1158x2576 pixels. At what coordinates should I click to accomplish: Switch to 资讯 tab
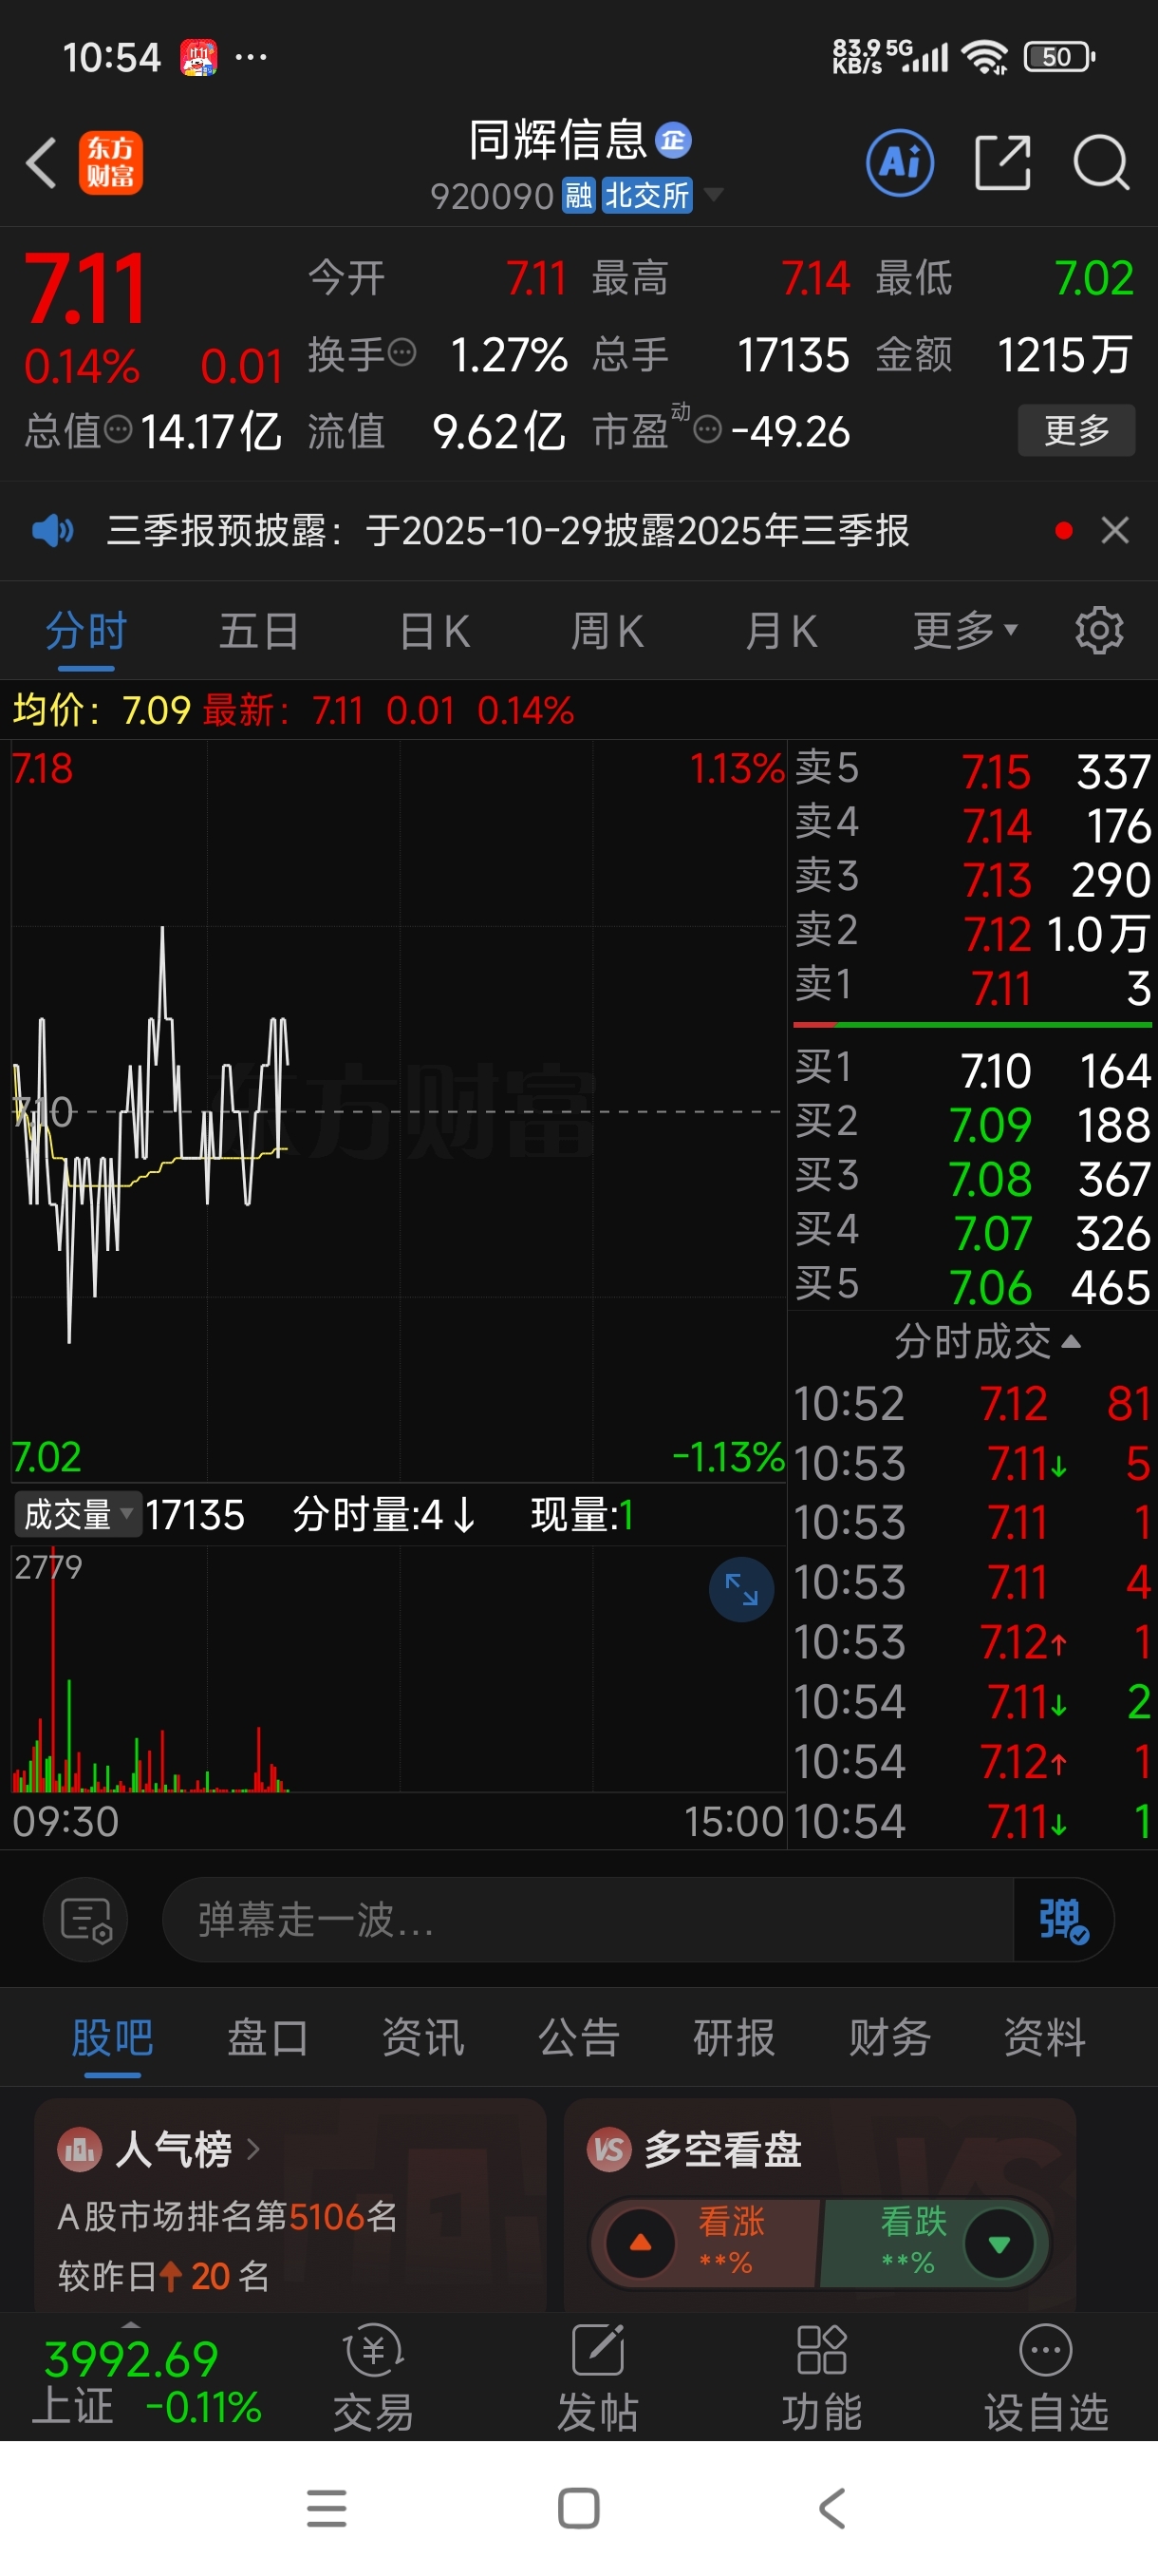click(x=422, y=2037)
